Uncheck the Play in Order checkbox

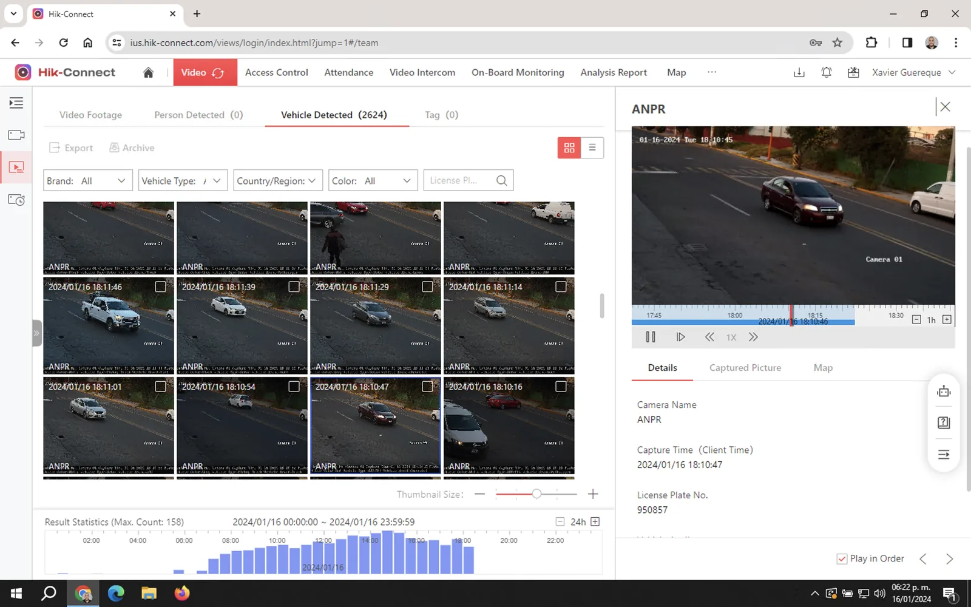842,559
